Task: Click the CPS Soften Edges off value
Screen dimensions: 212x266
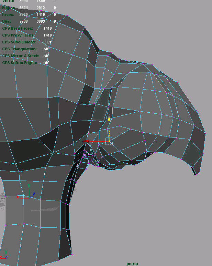Action: point(46,63)
